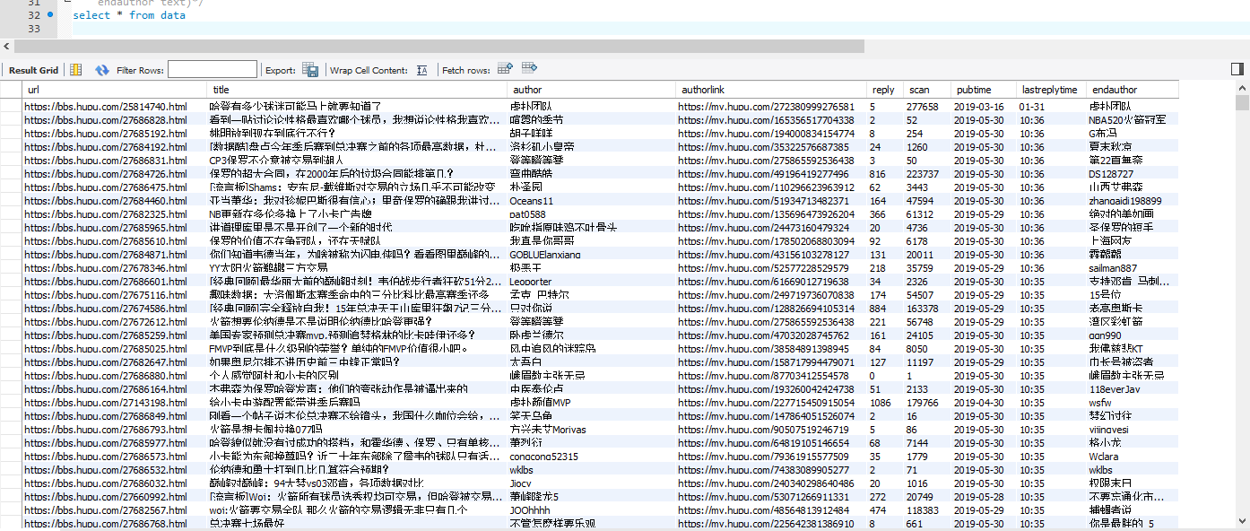Click inside the Filter Rows input field
The image size is (1250, 531).
(x=212, y=69)
